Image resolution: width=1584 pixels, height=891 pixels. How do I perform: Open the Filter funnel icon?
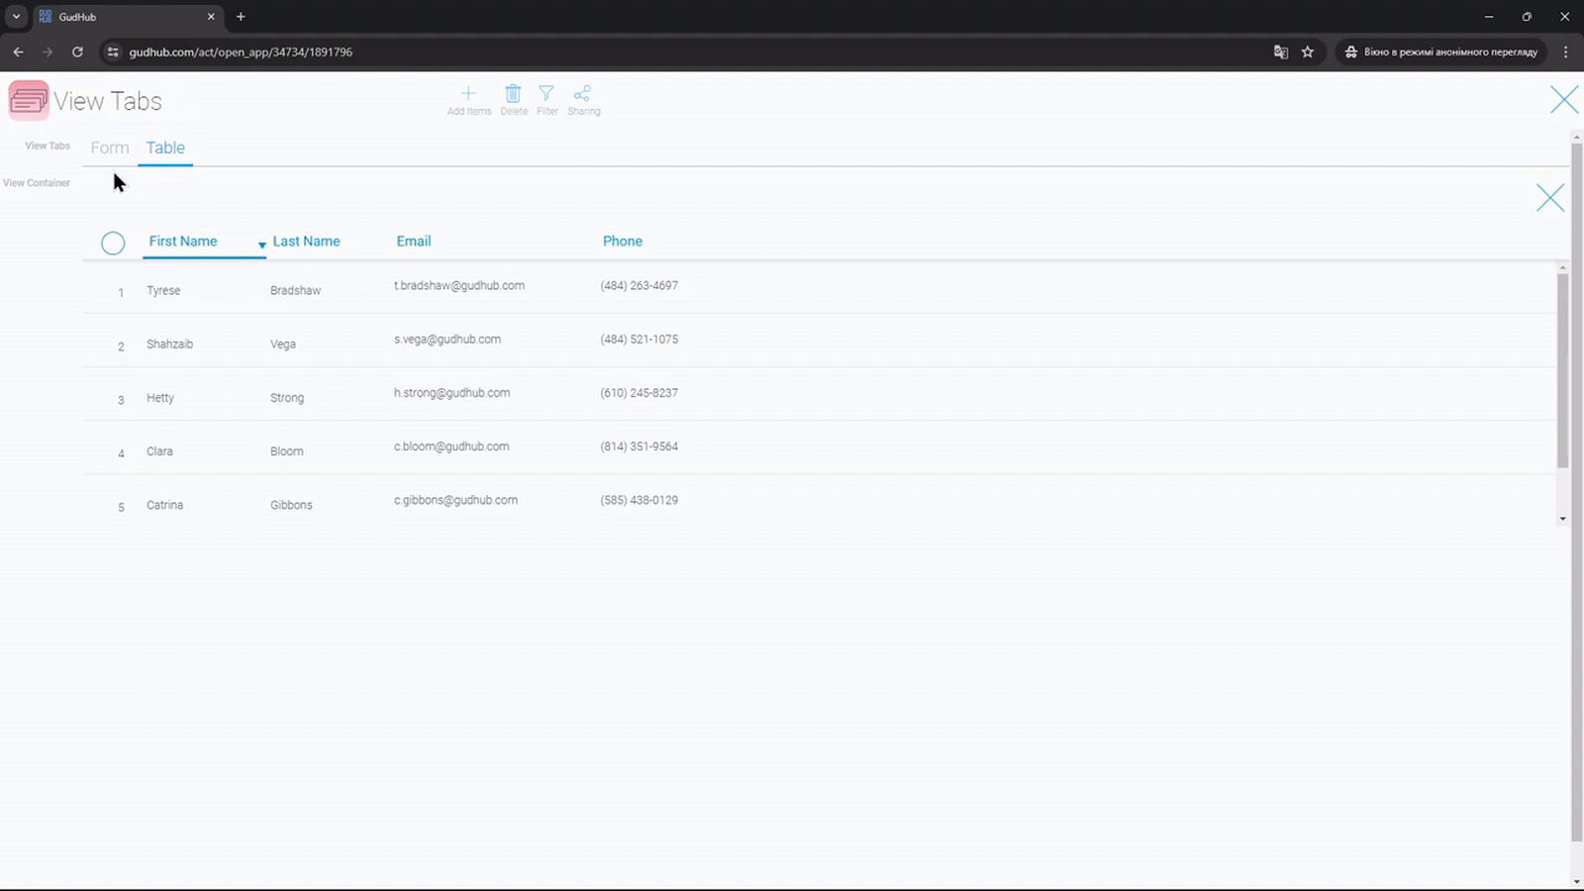click(546, 93)
